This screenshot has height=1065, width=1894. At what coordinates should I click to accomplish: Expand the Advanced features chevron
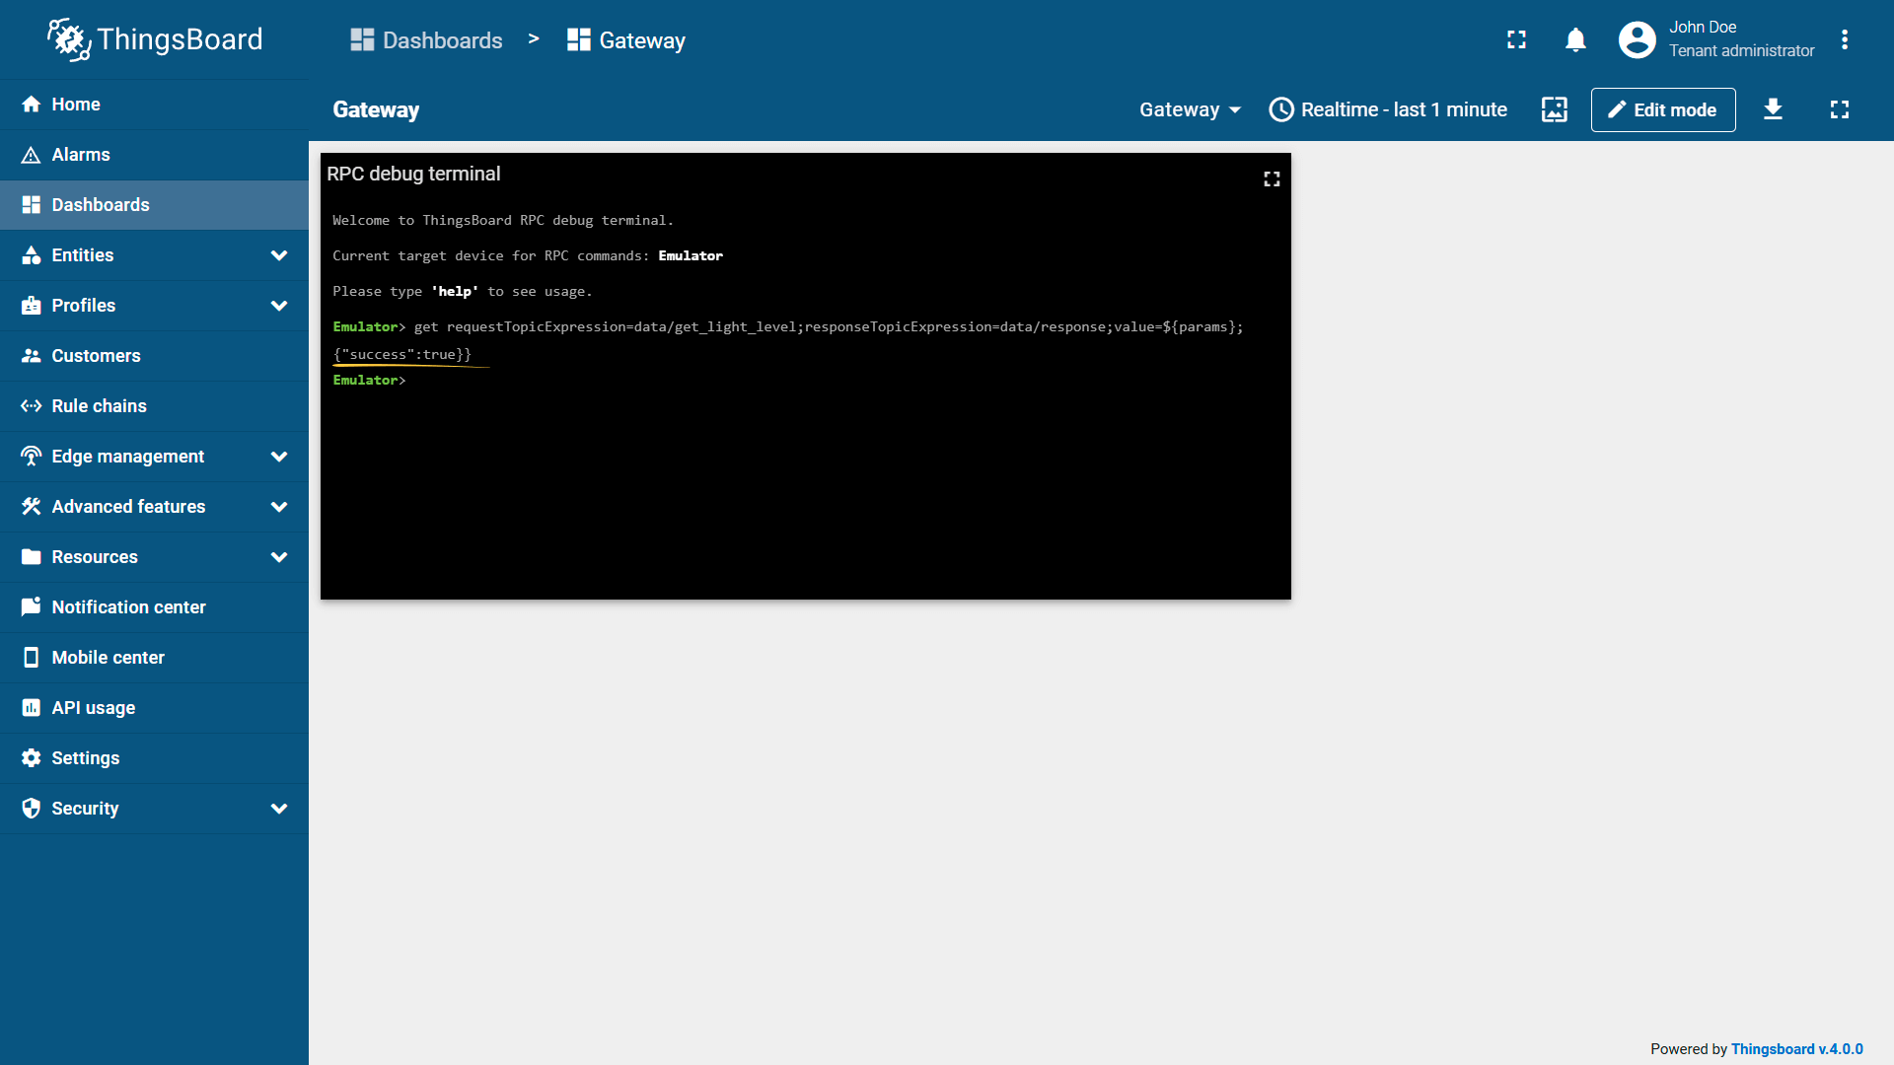coord(279,507)
